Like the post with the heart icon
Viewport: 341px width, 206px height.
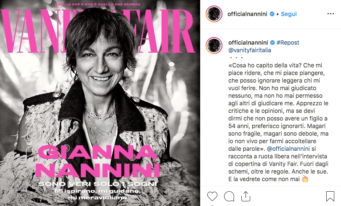click(x=212, y=196)
